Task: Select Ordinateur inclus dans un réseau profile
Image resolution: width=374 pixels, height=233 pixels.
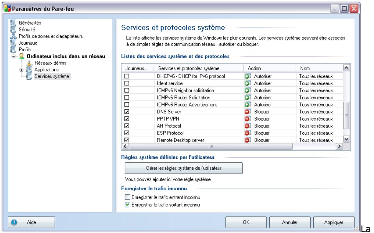Action: 66,56
